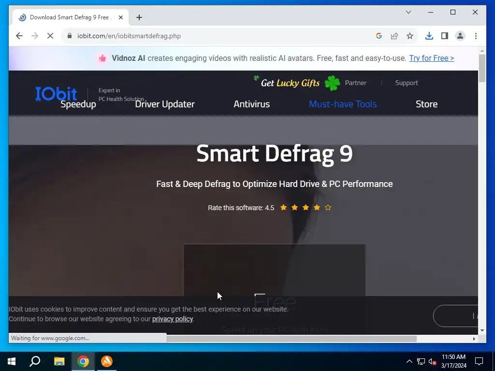Close the Download Smart Defrag 9 tab
495x371 pixels.
tap(120, 17)
